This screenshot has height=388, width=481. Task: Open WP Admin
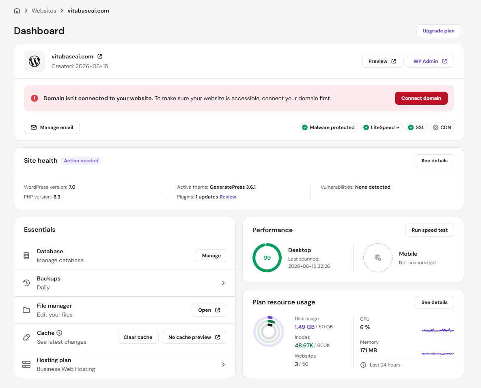pos(430,61)
